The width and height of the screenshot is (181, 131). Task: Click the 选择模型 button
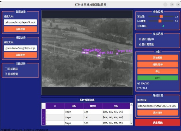[20, 55]
